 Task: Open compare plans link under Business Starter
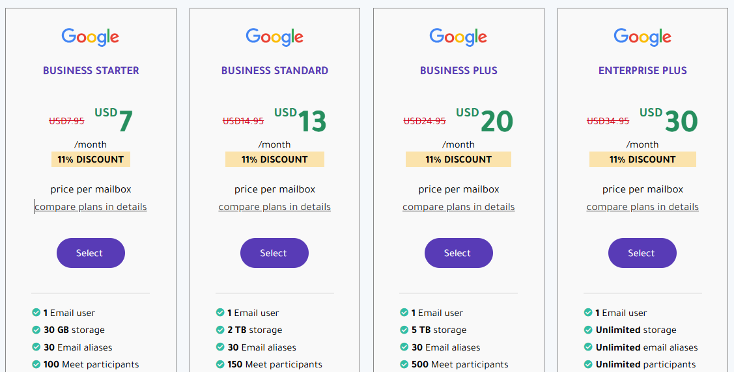point(91,207)
